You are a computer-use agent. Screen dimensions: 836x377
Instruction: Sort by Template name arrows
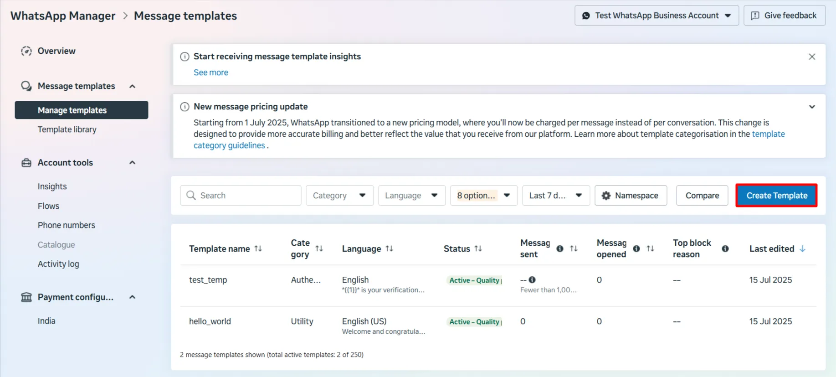point(258,248)
